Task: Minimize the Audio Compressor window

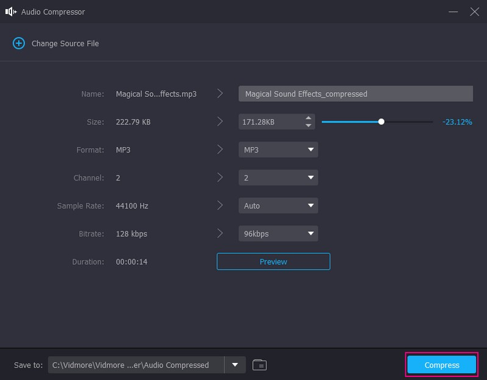Action: 453,12
